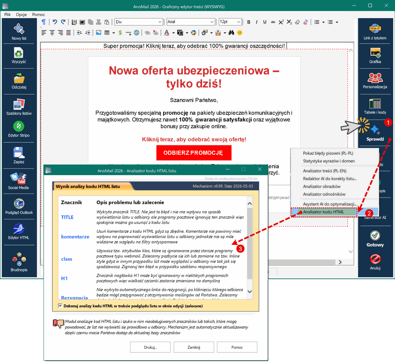Image resolution: width=395 pixels, height=363 pixels.
Task: Click the Sprawdź sparkle icon
Action: point(375,129)
